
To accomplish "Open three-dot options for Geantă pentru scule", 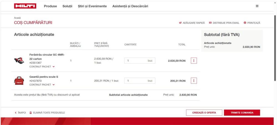I will coord(194,81).
